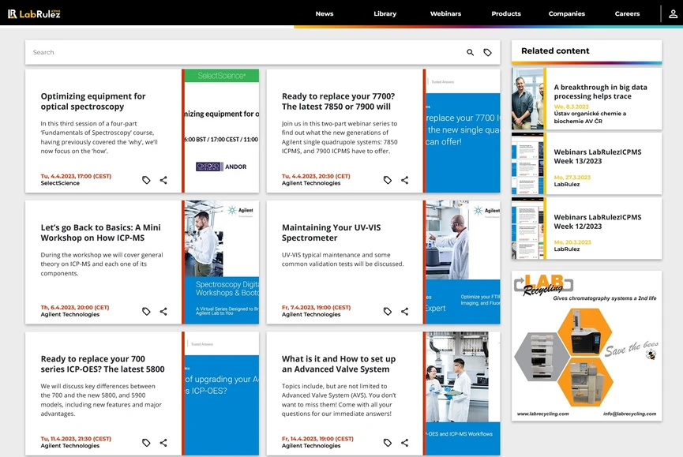This screenshot has width=683, height=457.
Task: Share the Maintaining Your UV-VIS Spectrometer webinar
Action: [x=404, y=311]
